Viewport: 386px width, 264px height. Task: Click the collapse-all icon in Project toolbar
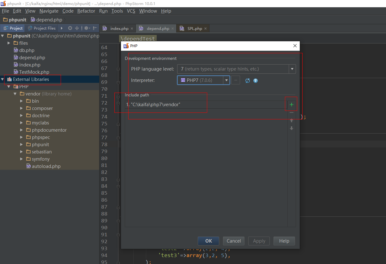tap(77, 28)
